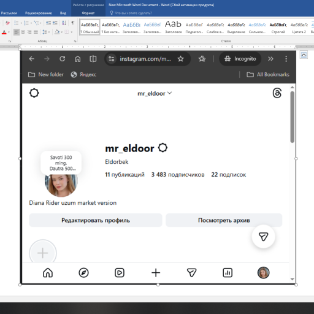Open picture Layout Options icon beside image
Screen dimensions: 314x314
coord(304,55)
